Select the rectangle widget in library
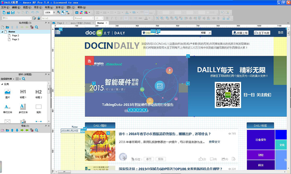 tap(39, 109)
